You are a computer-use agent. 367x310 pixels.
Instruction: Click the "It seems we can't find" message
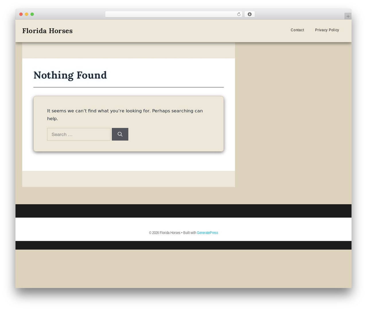[x=125, y=114]
